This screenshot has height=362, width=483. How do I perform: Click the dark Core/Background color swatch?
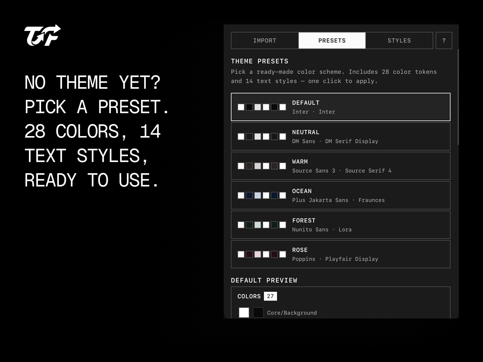click(x=258, y=313)
